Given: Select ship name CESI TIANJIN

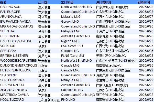Looking at the screenshot, I should click(x=10, y=36).
